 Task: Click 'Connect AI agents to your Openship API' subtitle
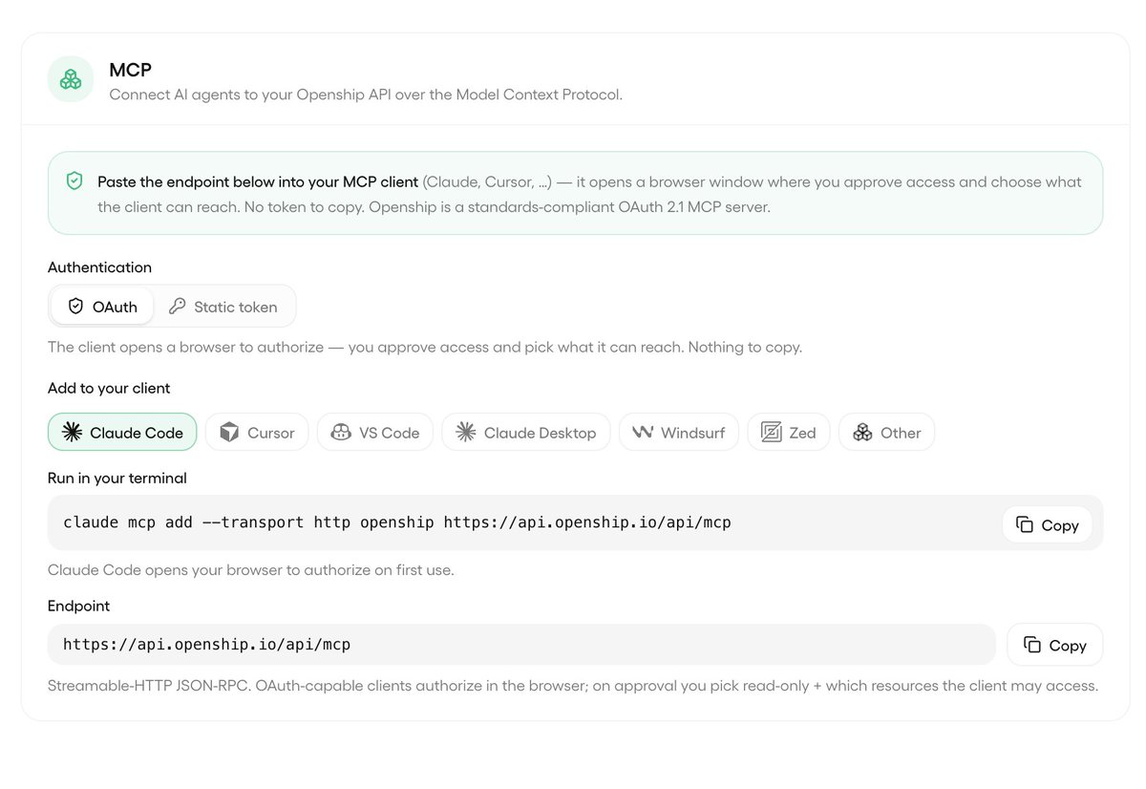[366, 95]
